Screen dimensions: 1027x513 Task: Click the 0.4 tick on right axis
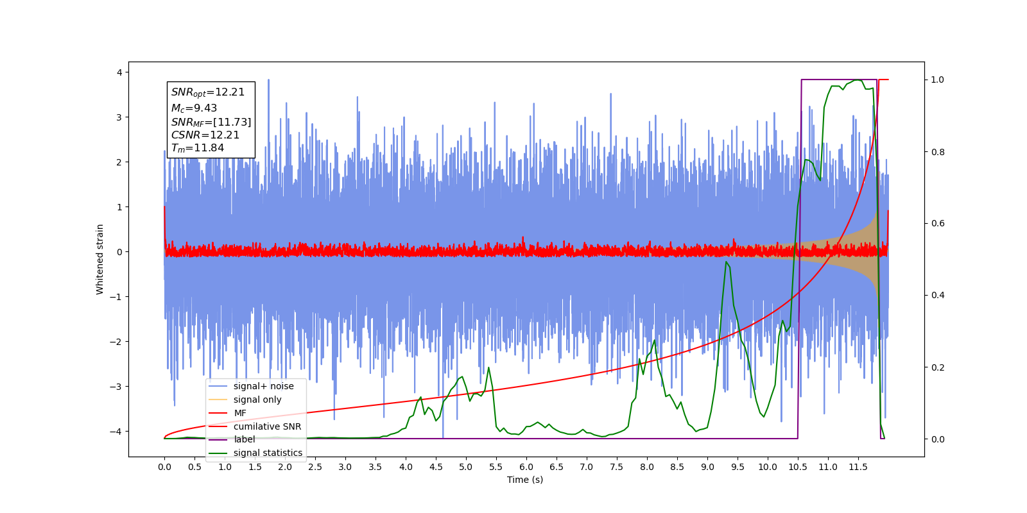(x=938, y=295)
